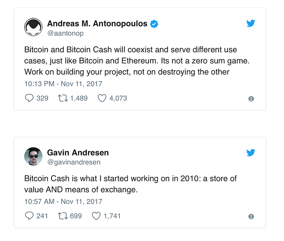This screenshot has width=284, height=241.
Task: Like the tweet with 1,741 likes
Action: [x=96, y=216]
